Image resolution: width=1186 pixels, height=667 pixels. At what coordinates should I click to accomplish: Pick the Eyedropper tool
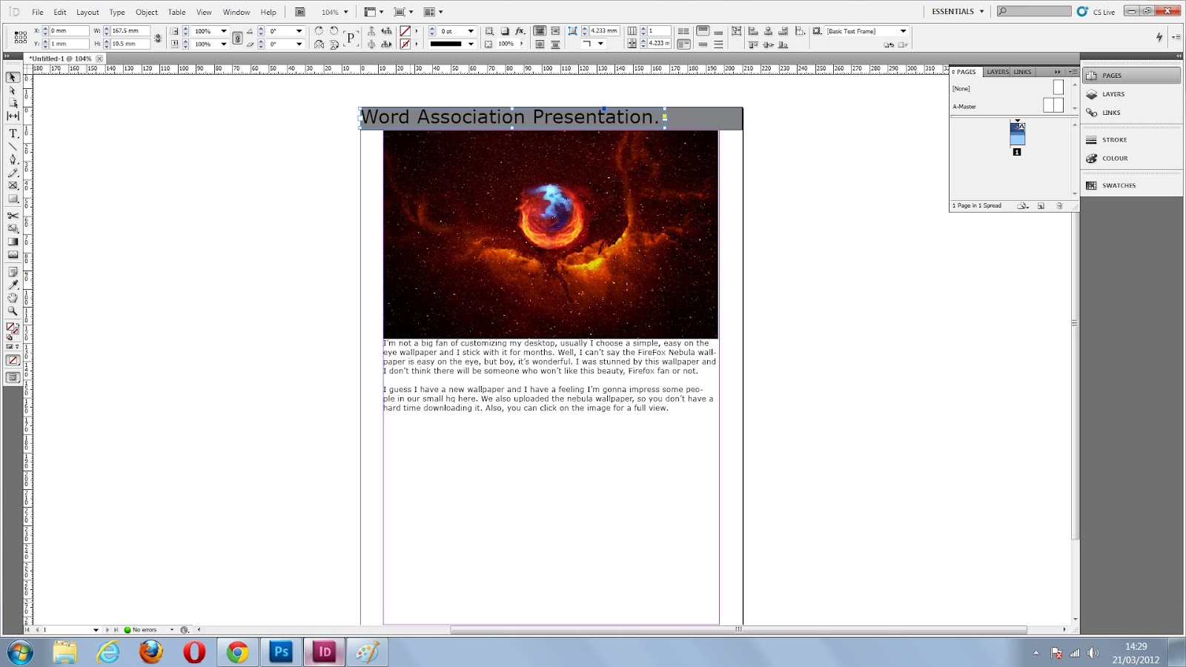click(13, 285)
